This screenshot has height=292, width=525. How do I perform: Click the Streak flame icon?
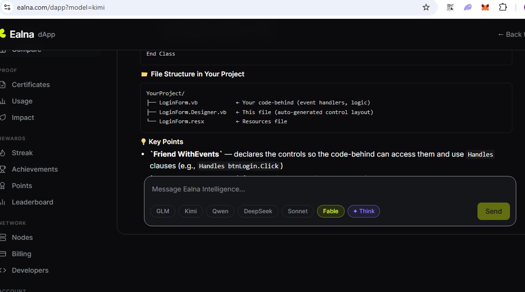(3, 153)
